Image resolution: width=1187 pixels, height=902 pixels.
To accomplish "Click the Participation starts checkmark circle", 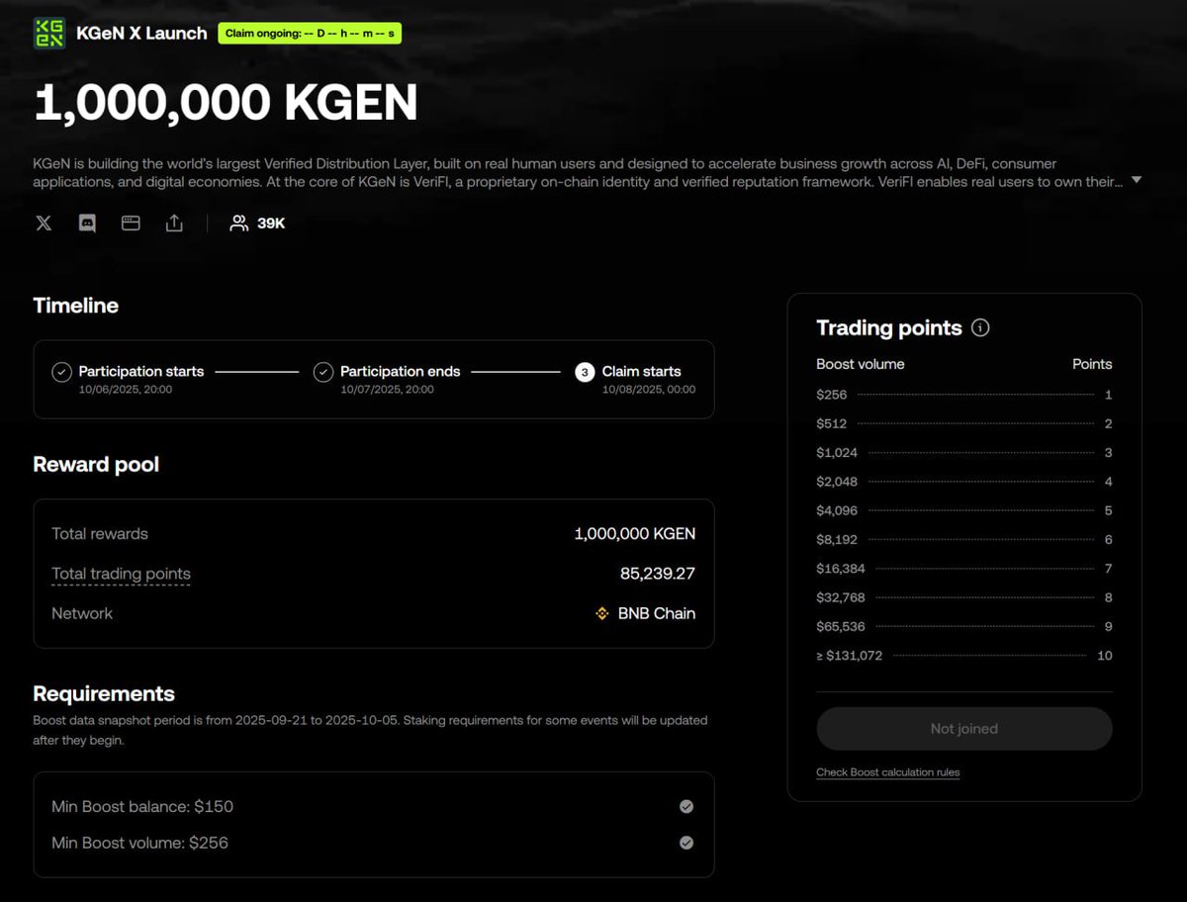I will [61, 372].
